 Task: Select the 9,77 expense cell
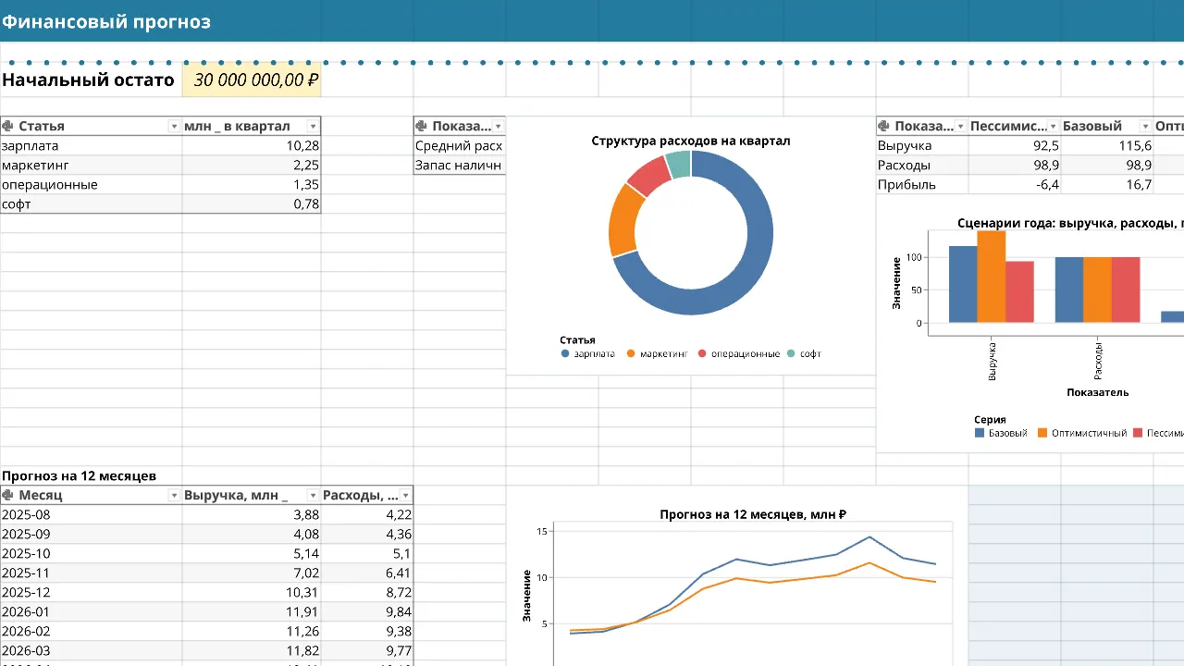367,651
